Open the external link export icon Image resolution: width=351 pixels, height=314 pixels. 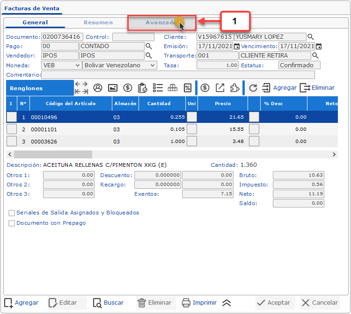[220, 88]
